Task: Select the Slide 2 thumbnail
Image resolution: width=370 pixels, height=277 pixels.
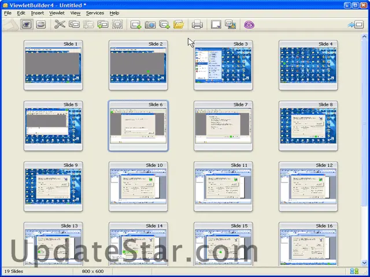Action: pos(138,65)
